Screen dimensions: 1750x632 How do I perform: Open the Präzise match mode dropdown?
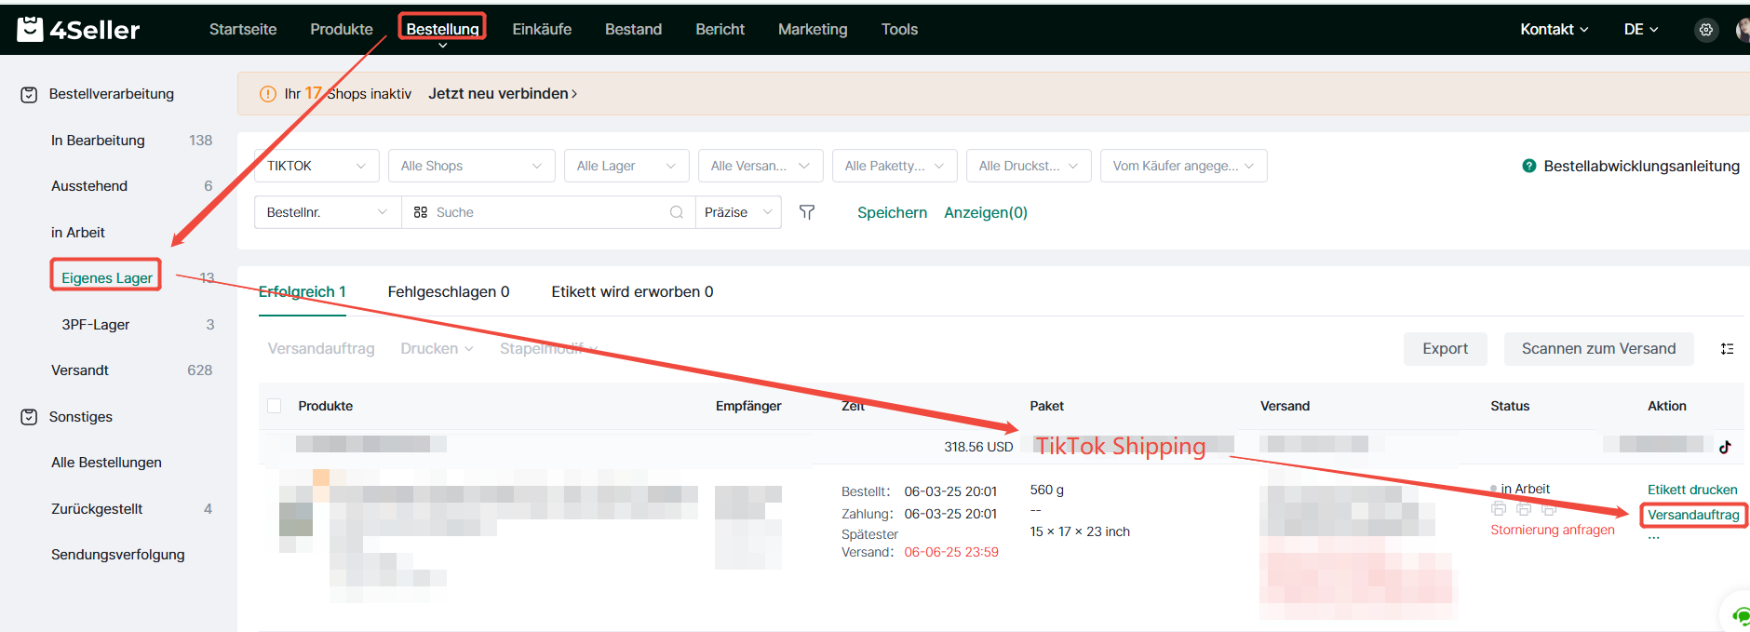pyautogui.click(x=739, y=212)
